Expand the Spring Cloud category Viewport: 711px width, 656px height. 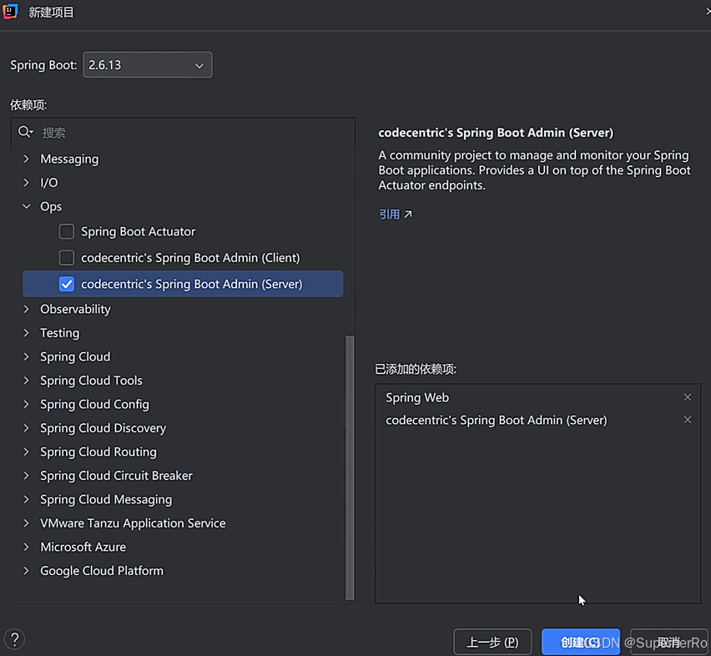[27, 356]
